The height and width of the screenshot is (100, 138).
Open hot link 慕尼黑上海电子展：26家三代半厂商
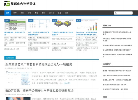click(117, 80)
